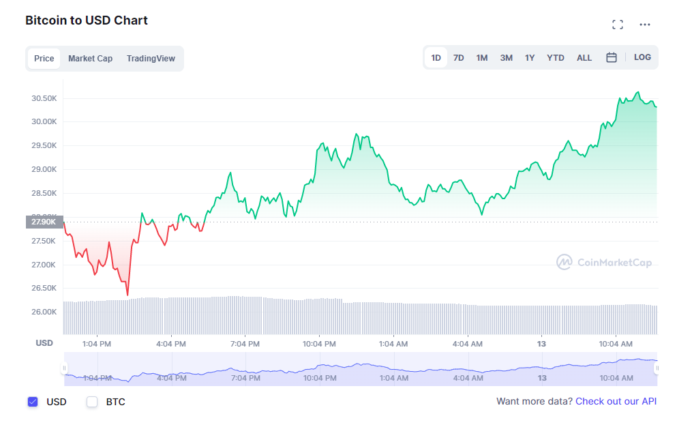Select the YTD time range

coord(556,58)
